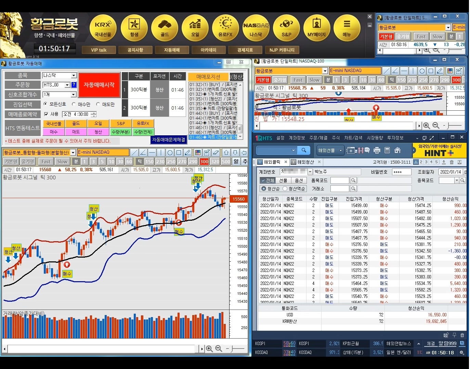Open color palette icon in NASDAQ-100 chart toolbar
470x369 pixels.
[450, 71]
